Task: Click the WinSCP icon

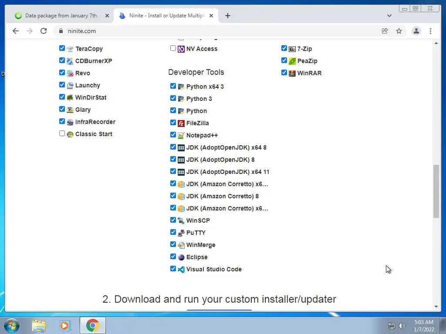Action: (x=181, y=220)
